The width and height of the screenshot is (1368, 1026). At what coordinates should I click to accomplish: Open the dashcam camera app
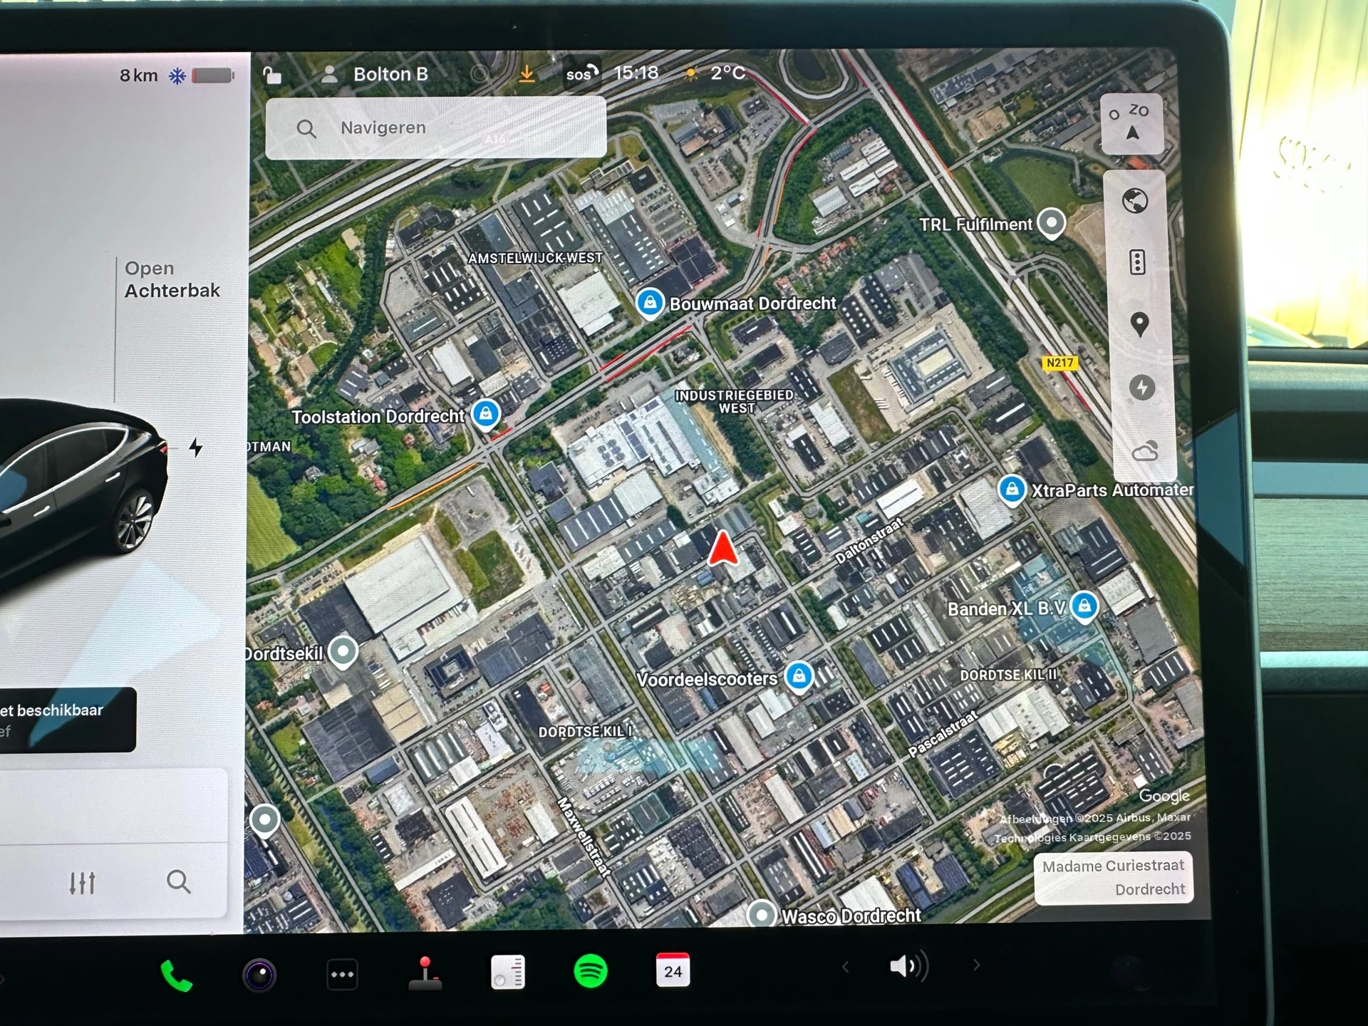tap(259, 975)
